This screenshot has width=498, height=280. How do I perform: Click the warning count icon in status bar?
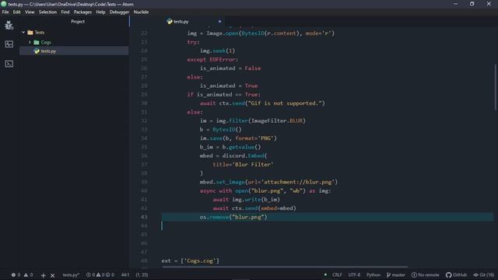(26, 275)
